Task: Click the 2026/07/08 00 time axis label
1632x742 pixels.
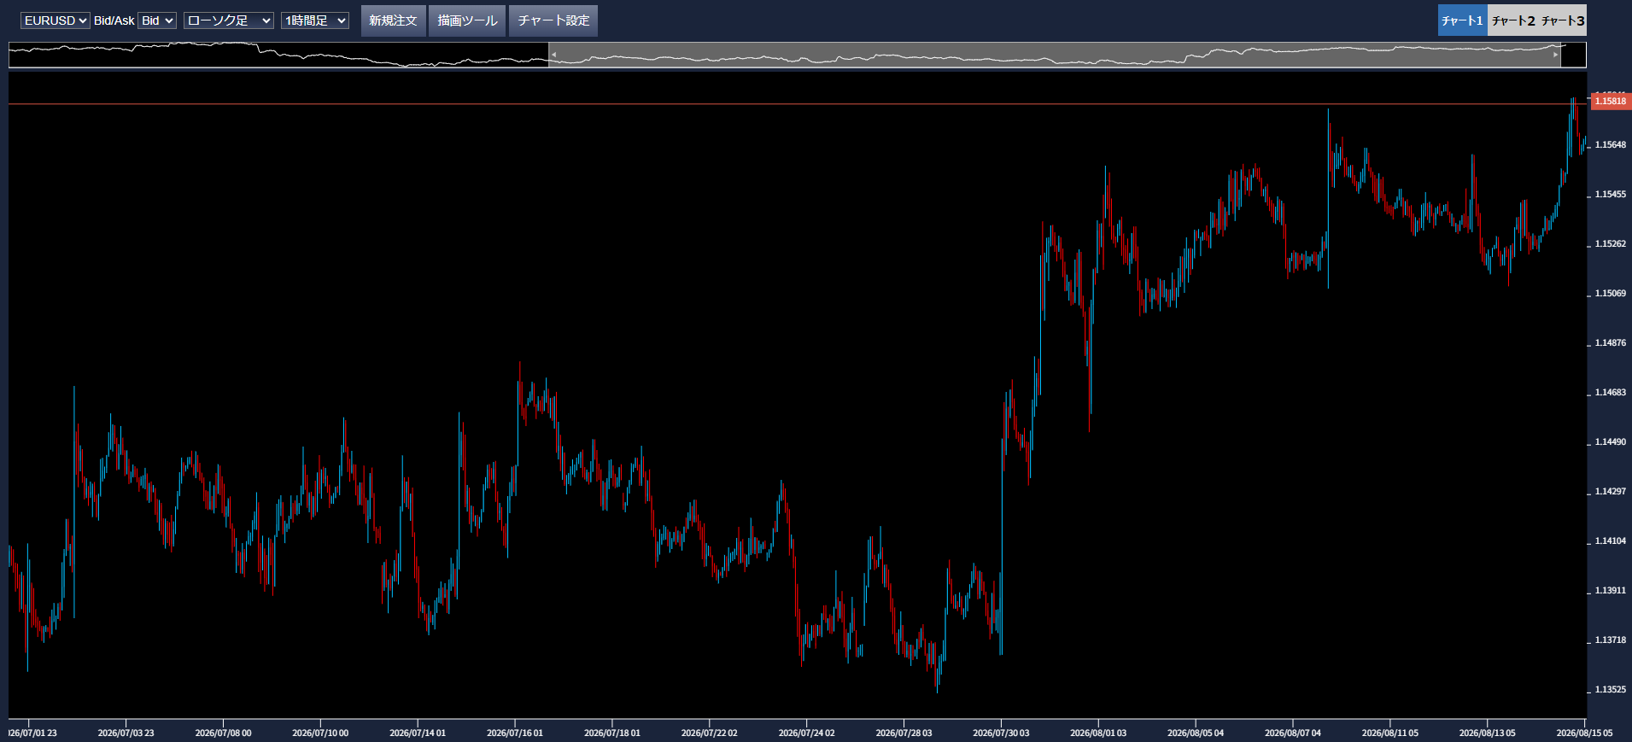Action: pyautogui.click(x=223, y=733)
